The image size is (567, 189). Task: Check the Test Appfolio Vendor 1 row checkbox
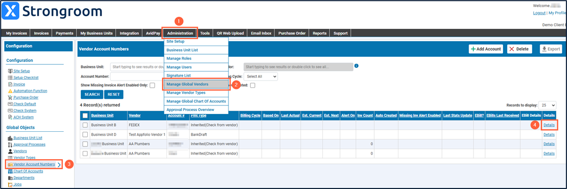point(85,134)
